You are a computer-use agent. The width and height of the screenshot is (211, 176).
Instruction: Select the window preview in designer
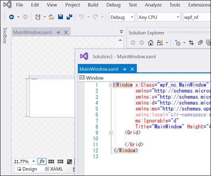(52, 98)
